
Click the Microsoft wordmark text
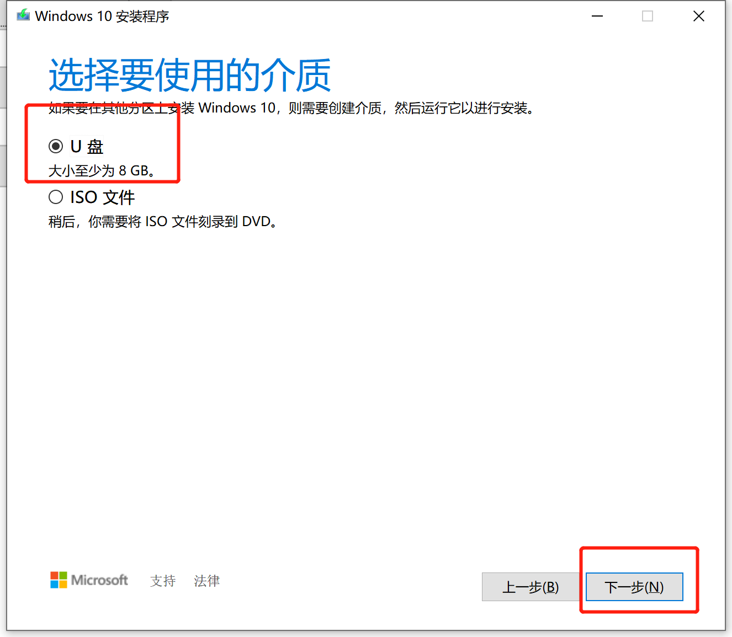pyautogui.click(x=99, y=580)
